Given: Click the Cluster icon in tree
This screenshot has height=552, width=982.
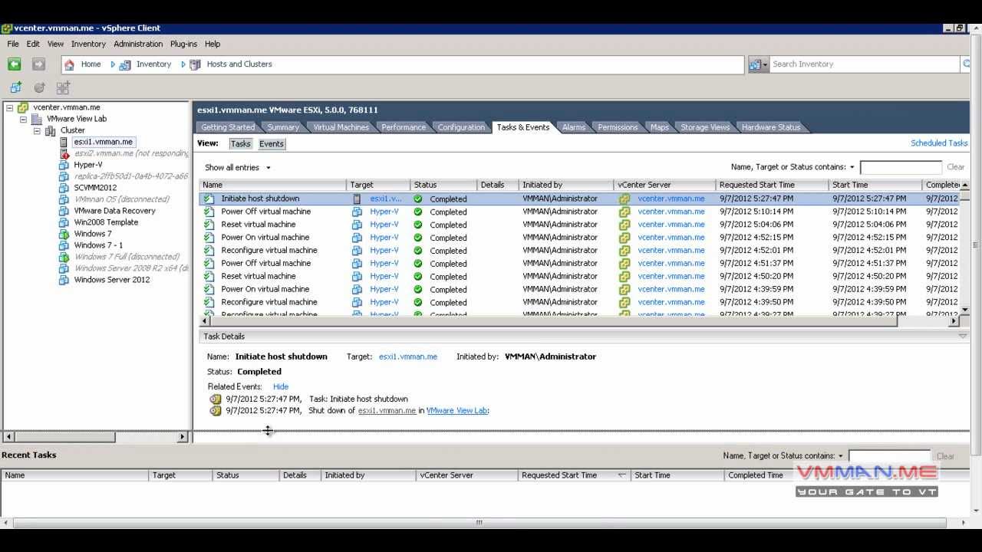Looking at the screenshot, I should 50,131.
